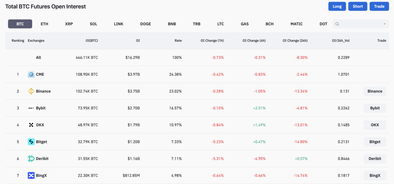Viewport: 394px width, 184px height.
Task: Open the SOL tab
Action: [93, 24]
